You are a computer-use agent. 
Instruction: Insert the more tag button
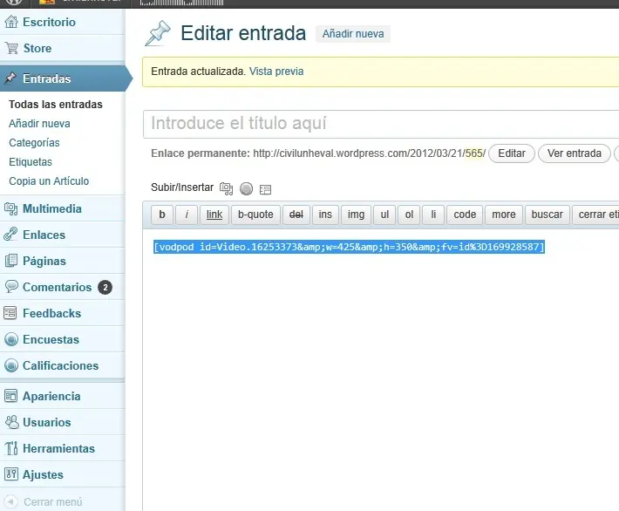504,215
